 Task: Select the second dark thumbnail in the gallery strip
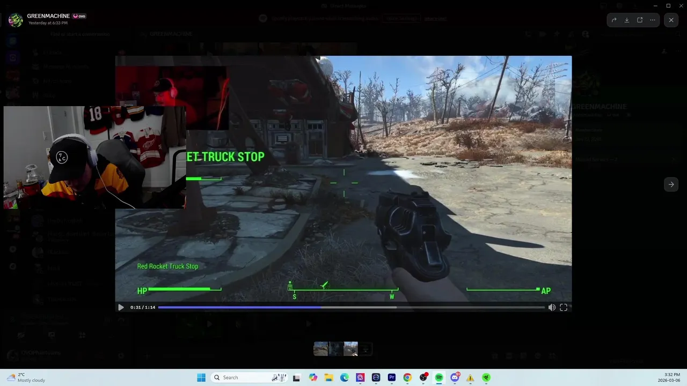pos(335,348)
